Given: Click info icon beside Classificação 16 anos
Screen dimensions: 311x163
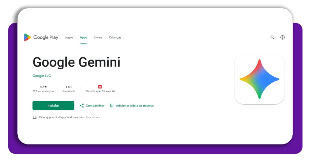Looking at the screenshot, I should click(x=114, y=91).
